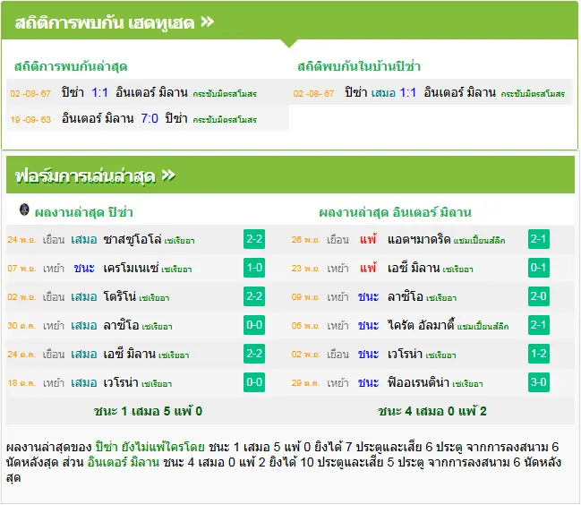This screenshot has width=581, height=505.
Task: Click กระชับมิตรสโมสร label in the 7:0 row
Action: [225, 120]
